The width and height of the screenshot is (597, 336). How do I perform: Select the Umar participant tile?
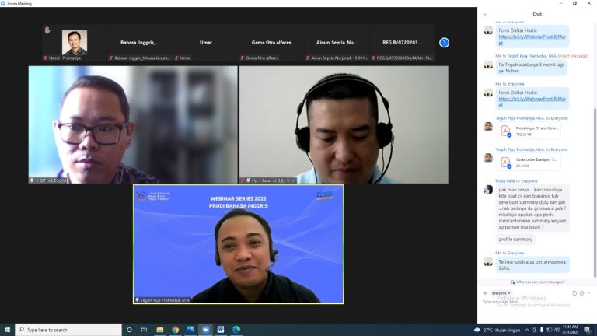pyautogui.click(x=205, y=43)
